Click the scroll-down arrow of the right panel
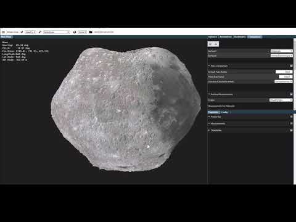Screen dimensions: 296x222 pyautogui.click(x=295, y=109)
